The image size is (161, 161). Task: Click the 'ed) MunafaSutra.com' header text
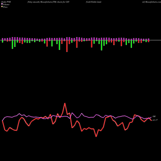click(x=152, y=2)
